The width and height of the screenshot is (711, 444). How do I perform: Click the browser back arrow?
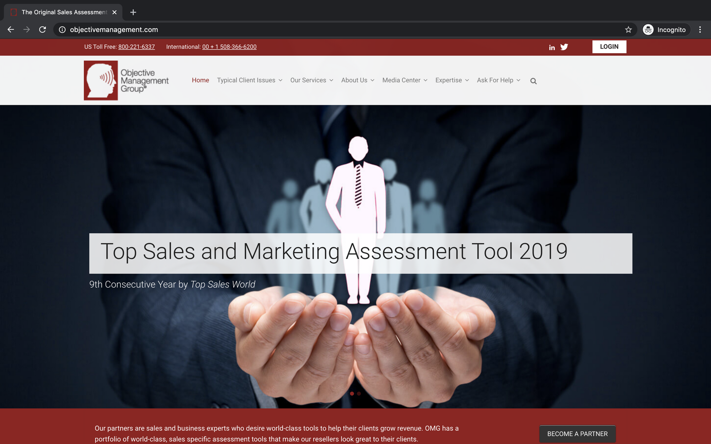11,29
